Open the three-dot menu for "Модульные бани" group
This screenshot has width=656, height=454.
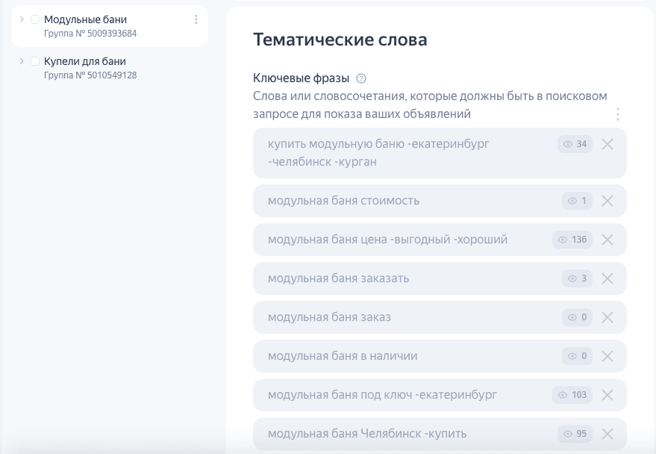(x=196, y=19)
